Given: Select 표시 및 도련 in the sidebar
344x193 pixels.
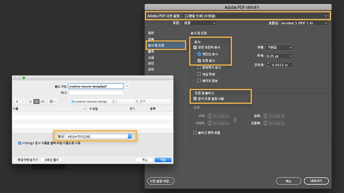Looking at the screenshot, I should tap(166, 45).
